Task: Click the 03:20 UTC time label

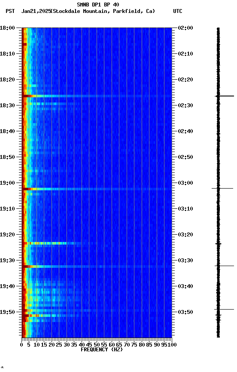Action: (185, 235)
